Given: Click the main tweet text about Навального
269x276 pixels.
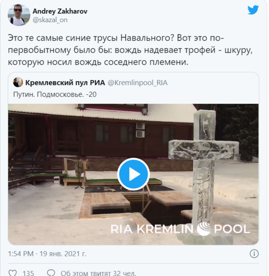Looking at the screenshot, I should (130, 50).
